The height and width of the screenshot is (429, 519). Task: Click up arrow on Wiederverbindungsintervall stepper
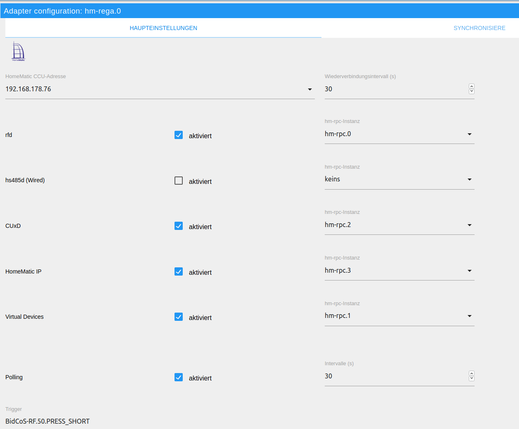click(472, 86)
